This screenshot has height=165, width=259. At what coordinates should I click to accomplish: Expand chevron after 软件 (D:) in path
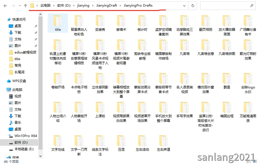(x=74, y=6)
